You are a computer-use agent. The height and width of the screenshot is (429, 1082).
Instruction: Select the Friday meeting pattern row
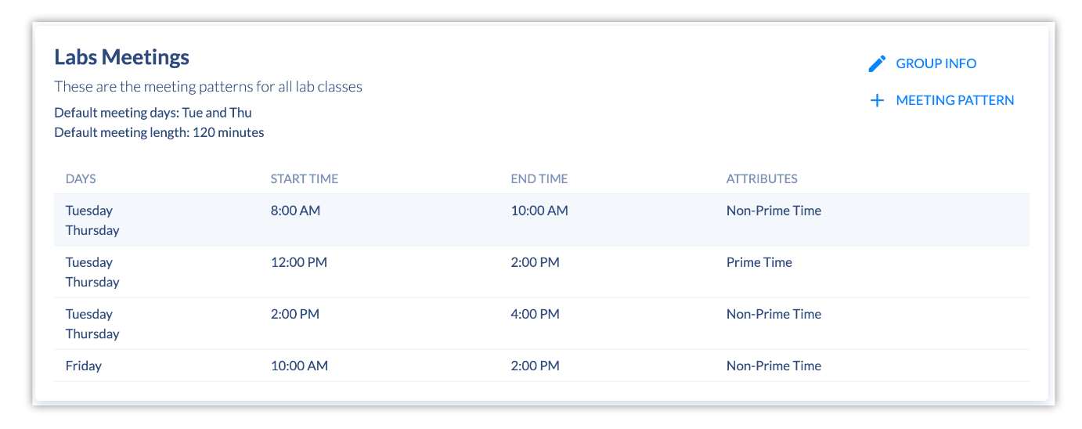pos(542,366)
